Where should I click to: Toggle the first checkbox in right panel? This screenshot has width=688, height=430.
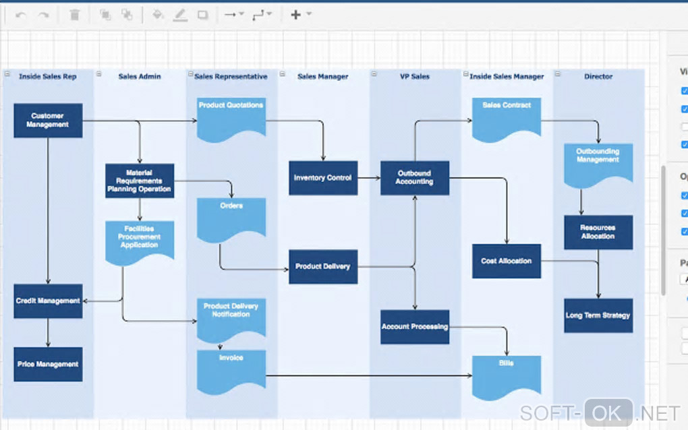click(684, 91)
